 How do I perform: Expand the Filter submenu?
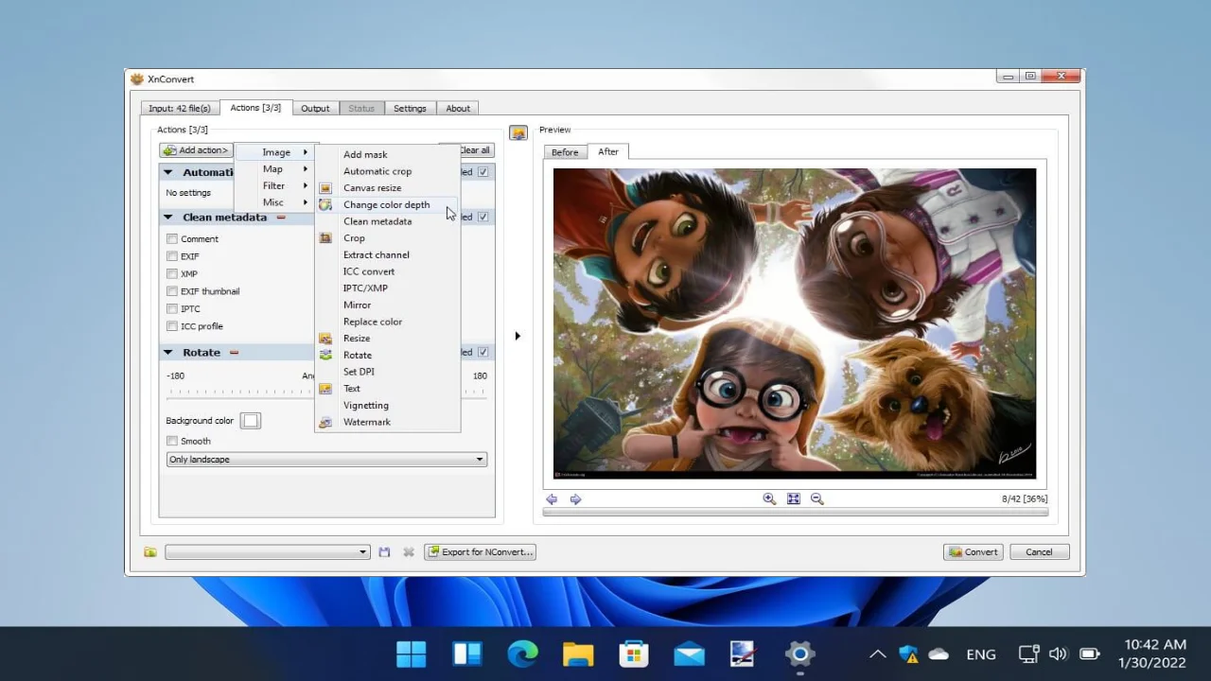pos(275,185)
